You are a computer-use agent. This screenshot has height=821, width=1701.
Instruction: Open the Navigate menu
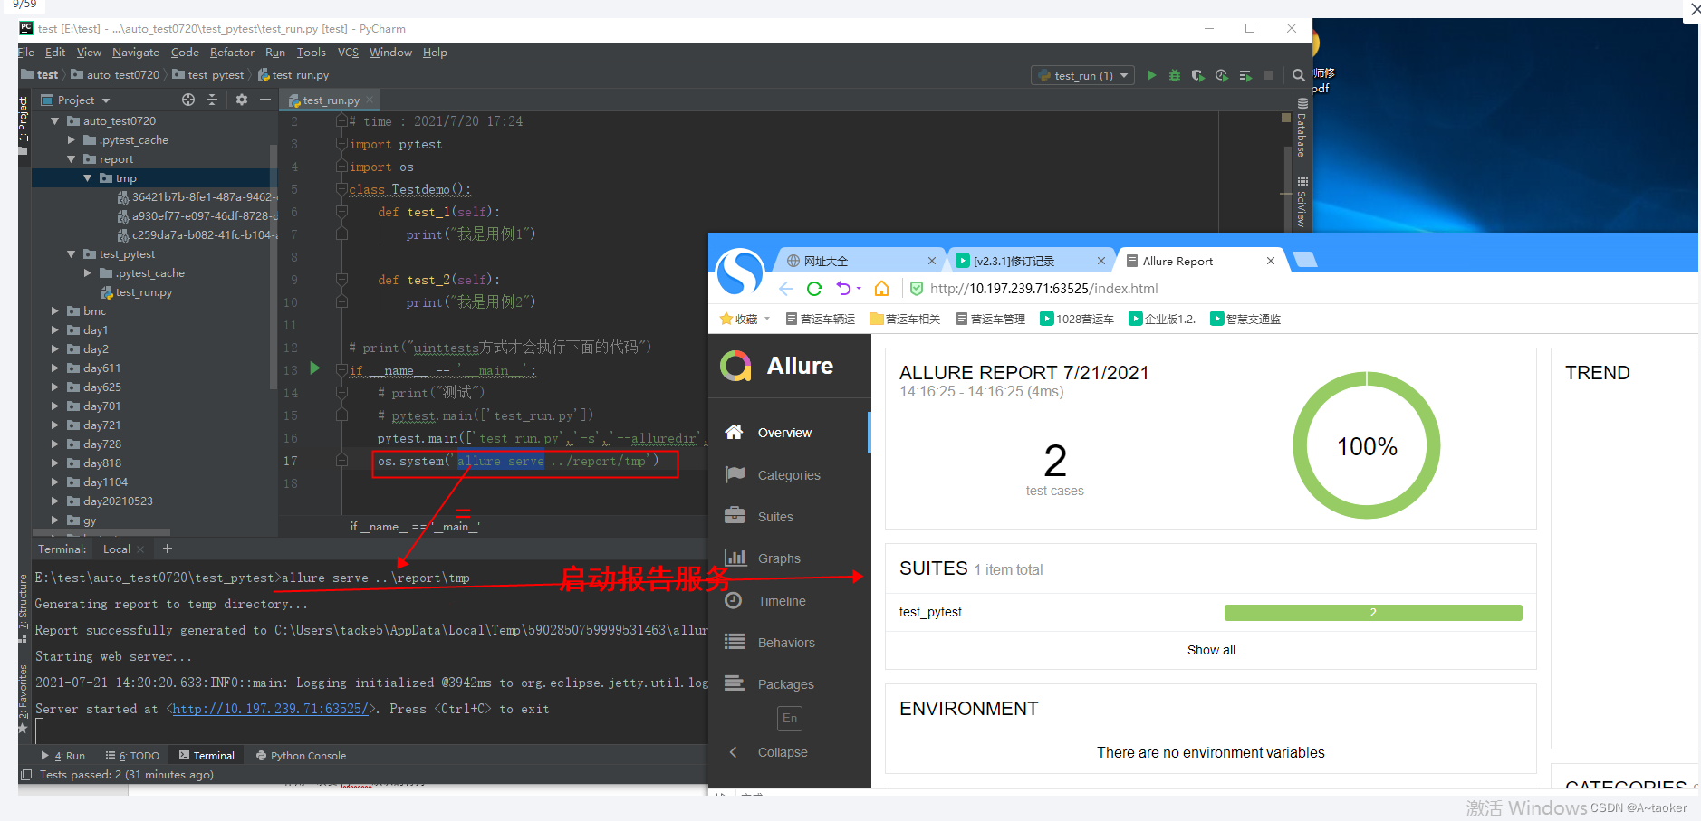point(136,53)
